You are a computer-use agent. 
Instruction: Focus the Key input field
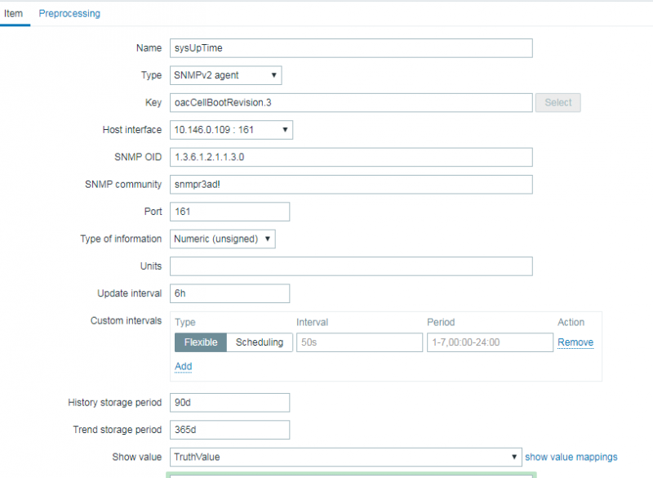coord(351,103)
